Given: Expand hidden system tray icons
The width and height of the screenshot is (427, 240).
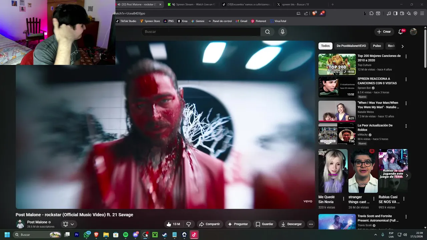Looking at the screenshot, I should click(375, 235).
